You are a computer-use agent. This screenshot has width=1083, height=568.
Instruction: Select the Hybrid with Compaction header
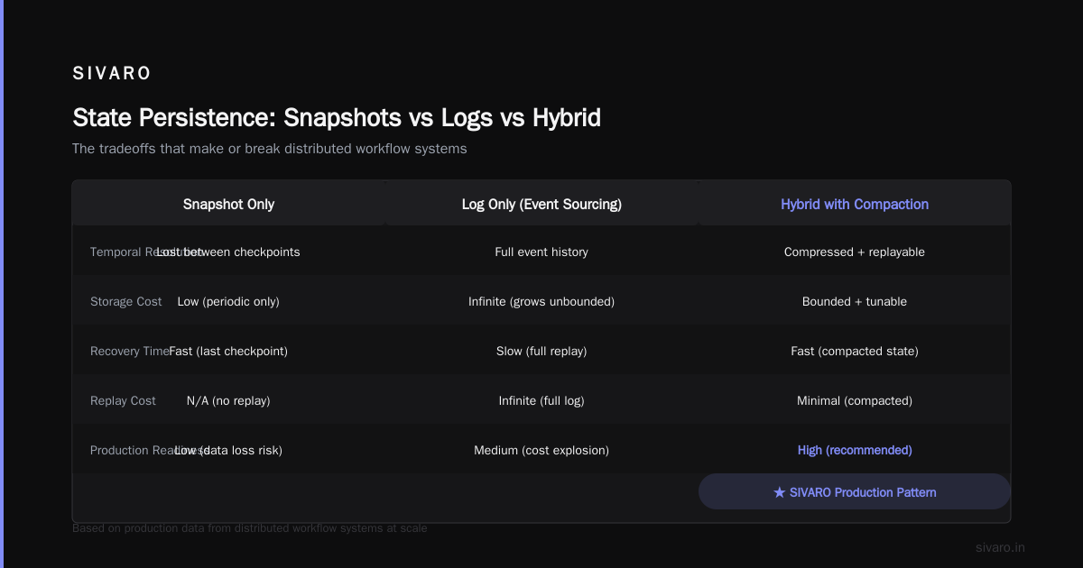[x=855, y=205]
